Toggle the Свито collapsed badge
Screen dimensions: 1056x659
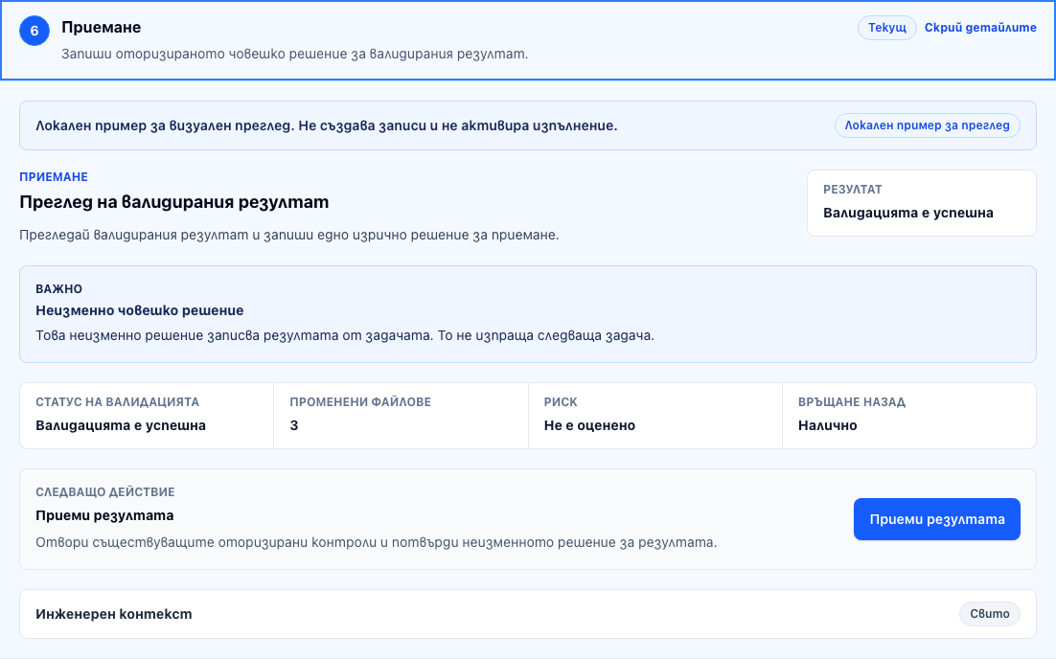click(x=989, y=614)
